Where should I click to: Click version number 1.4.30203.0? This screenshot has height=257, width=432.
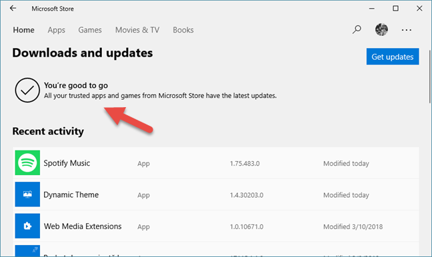[x=247, y=195]
